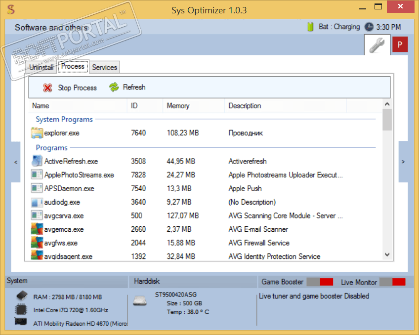Click the hard disk drive icon
The height and width of the screenshot is (335, 419).
coord(140,301)
